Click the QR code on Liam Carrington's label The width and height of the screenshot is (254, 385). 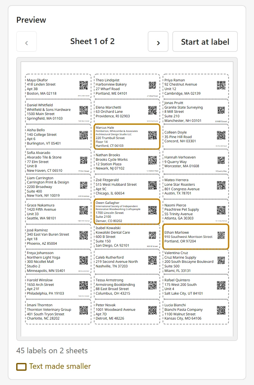84,185
